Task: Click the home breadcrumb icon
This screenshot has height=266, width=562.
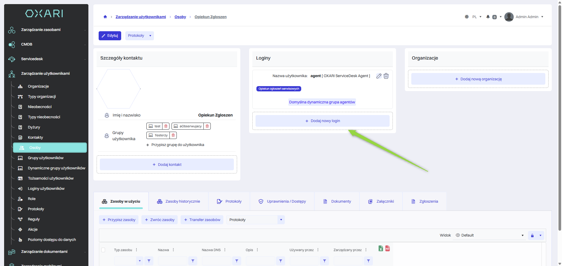Action: (105, 17)
